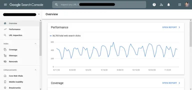Open the Performance report link
The height and width of the screenshot is (90, 192).
(x=171, y=27)
